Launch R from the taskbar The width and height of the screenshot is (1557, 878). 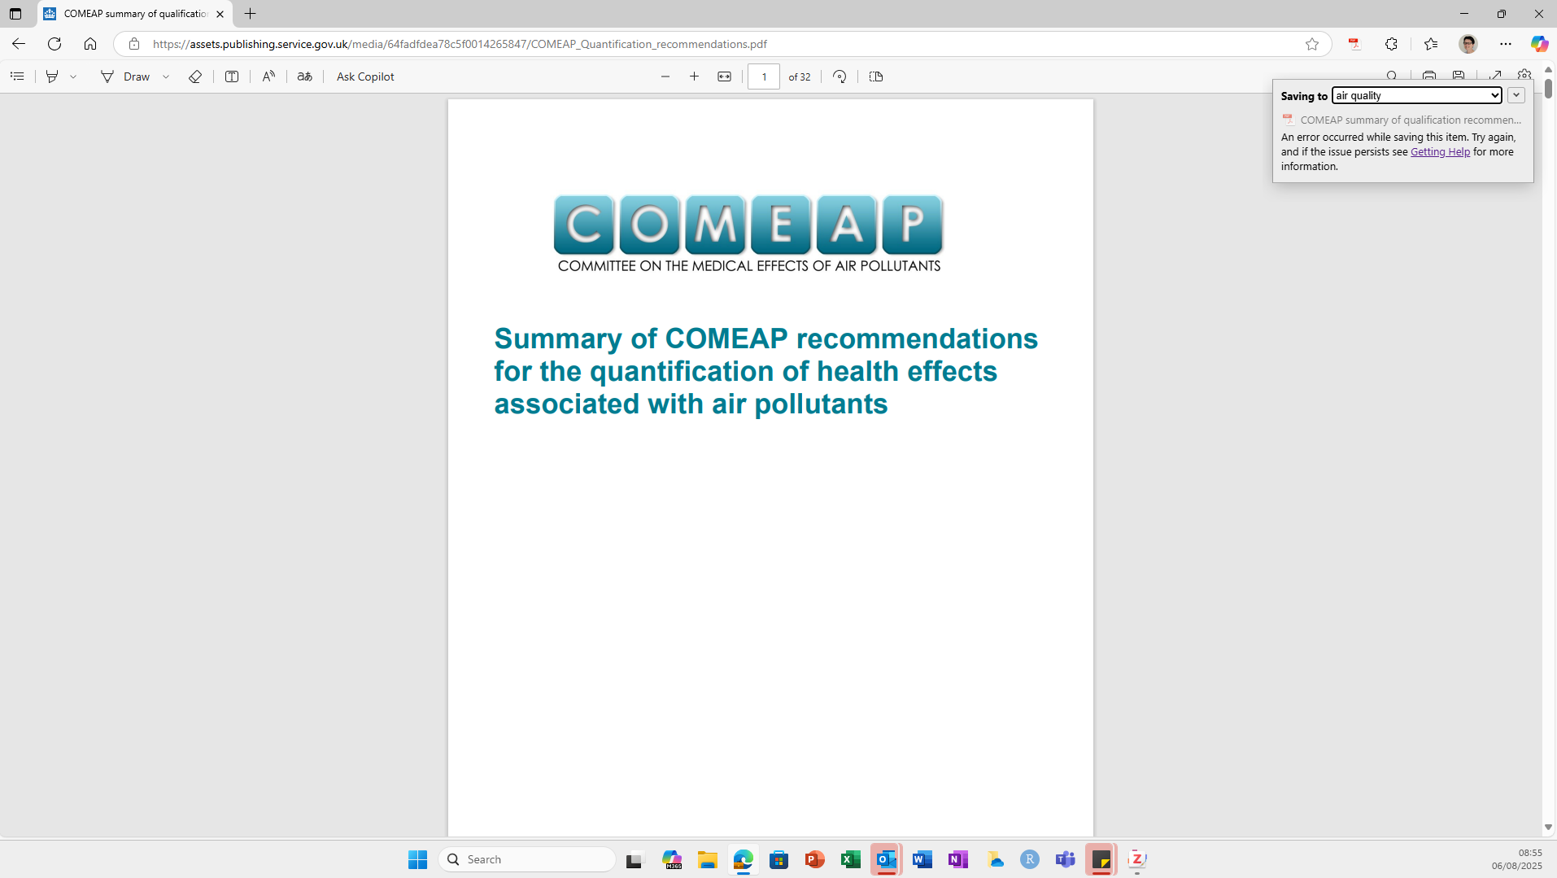coord(1030,859)
